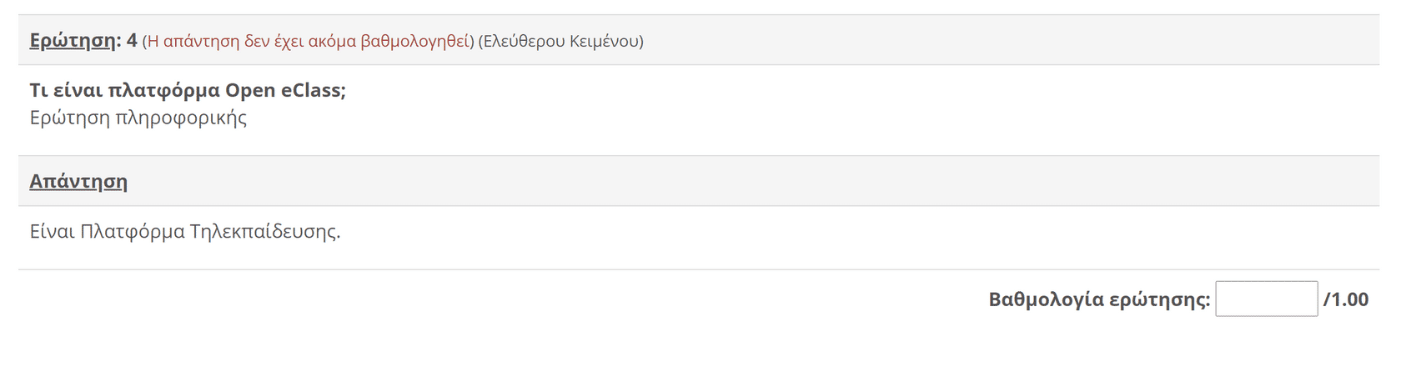The width and height of the screenshot is (1401, 367).
Task: Click the words "Open eClass" in the question
Action: (282, 90)
